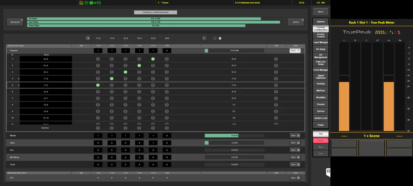This screenshot has width=413, height=186.
Task: Open Path Live Setup page
Action: click(x=320, y=63)
